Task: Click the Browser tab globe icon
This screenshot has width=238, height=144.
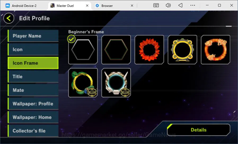Action: (x=97, y=6)
